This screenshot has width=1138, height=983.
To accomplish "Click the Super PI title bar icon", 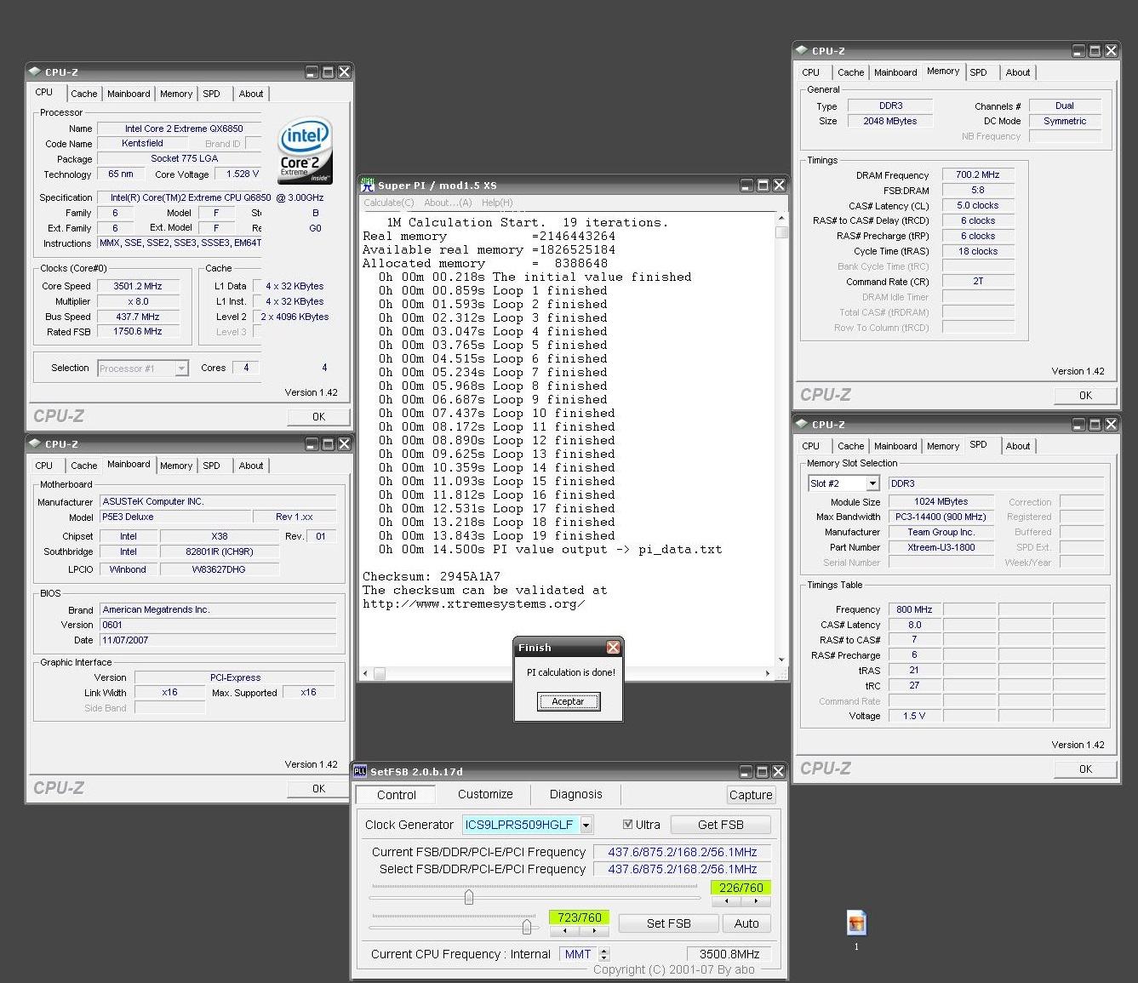I will (x=368, y=185).
